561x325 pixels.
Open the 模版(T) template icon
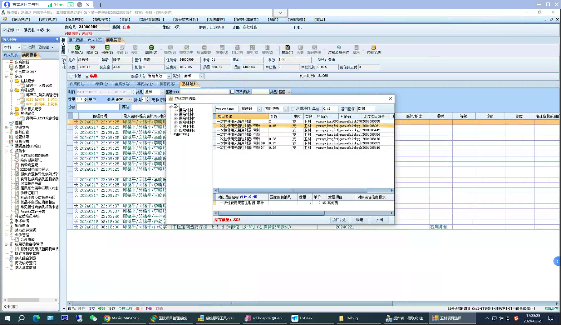(x=287, y=49)
